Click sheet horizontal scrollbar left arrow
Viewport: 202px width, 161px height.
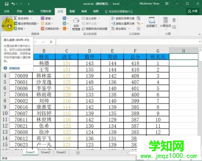(127, 153)
